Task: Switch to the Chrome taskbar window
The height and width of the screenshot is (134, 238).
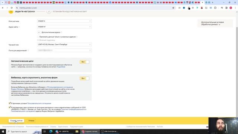Action: pos(90,131)
